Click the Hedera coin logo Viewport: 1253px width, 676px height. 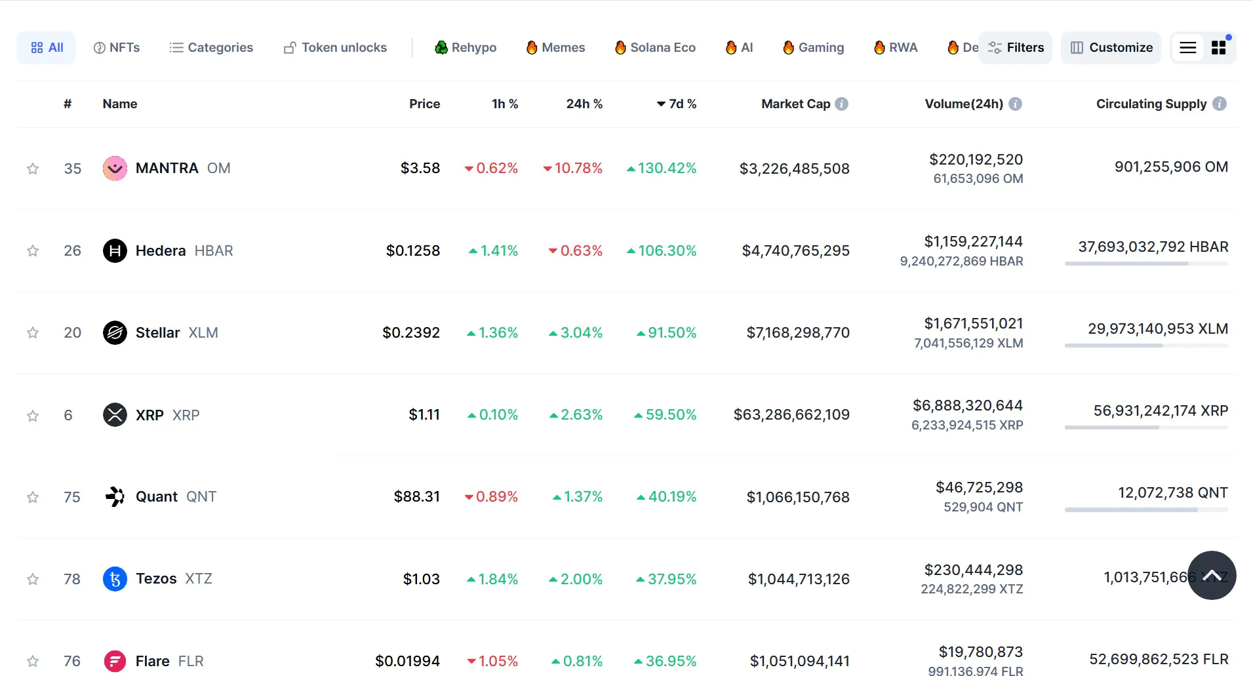pyautogui.click(x=115, y=250)
